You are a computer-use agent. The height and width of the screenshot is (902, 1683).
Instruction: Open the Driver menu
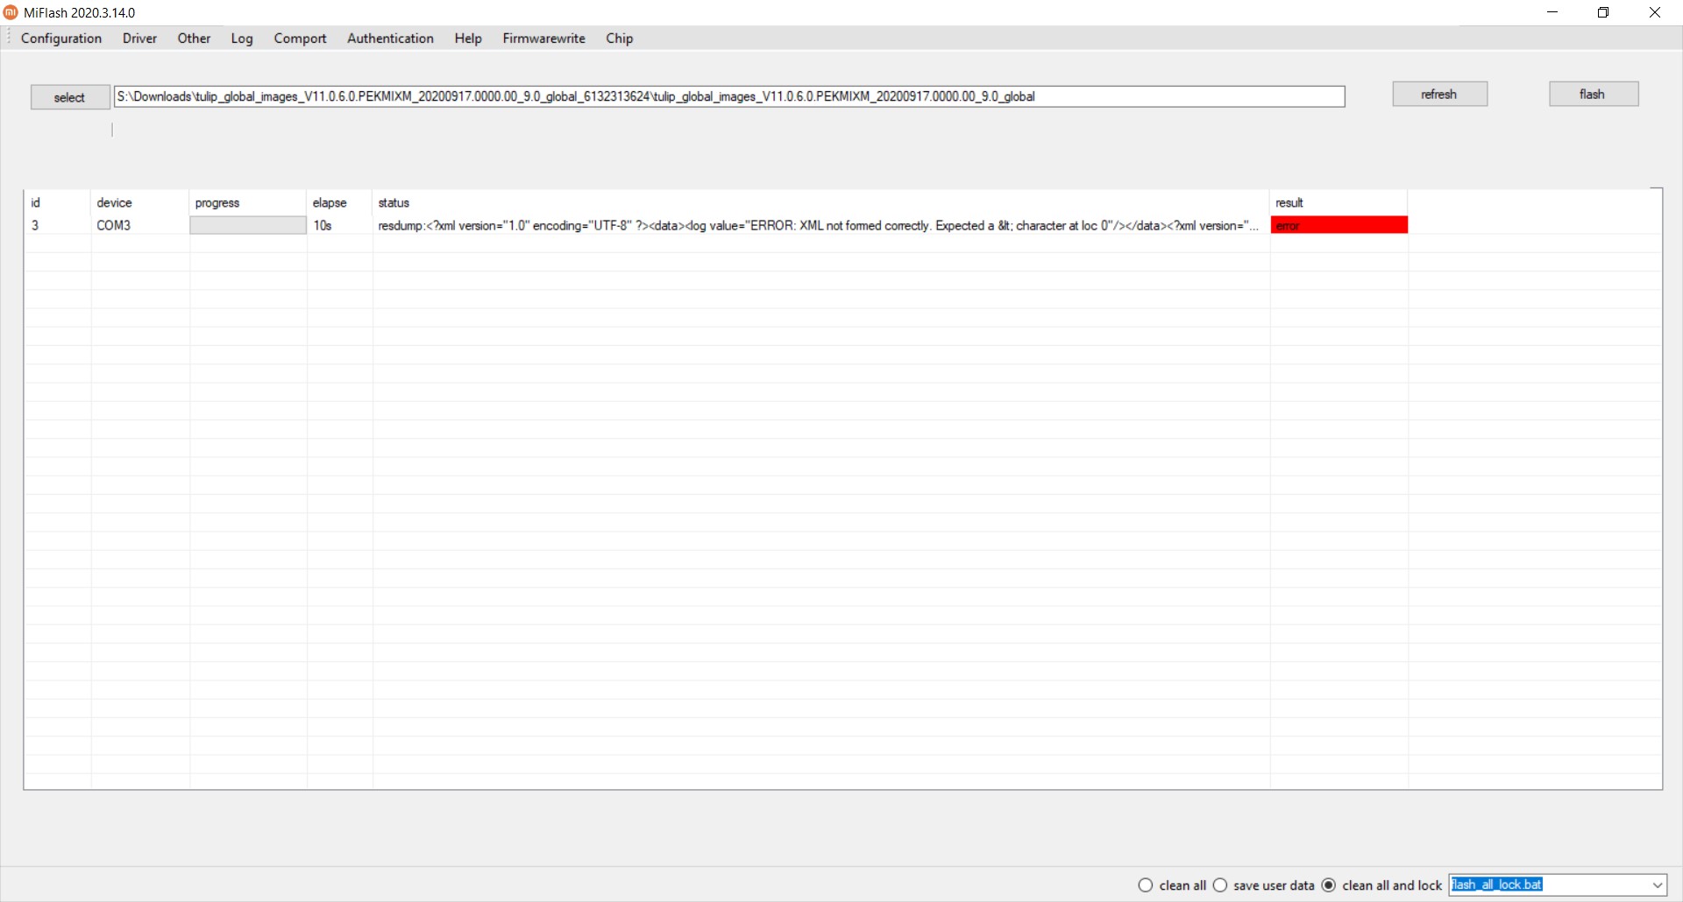coord(140,39)
